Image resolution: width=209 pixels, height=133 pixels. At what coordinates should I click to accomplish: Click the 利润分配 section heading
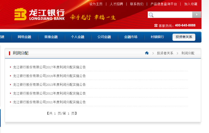pyautogui.click(x=21, y=53)
